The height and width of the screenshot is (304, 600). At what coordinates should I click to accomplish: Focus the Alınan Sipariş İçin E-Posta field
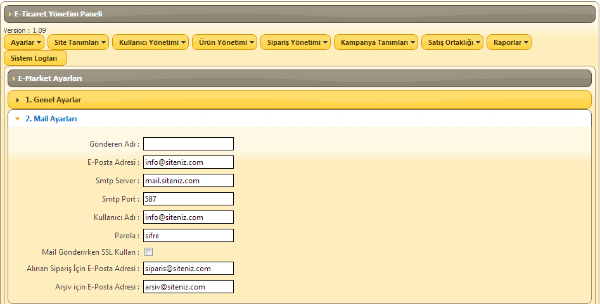188,269
